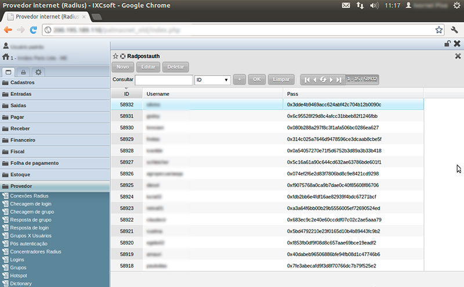464x287 pixels.
Task: Mark Radpostauth as favorite with the star
Action: point(115,56)
